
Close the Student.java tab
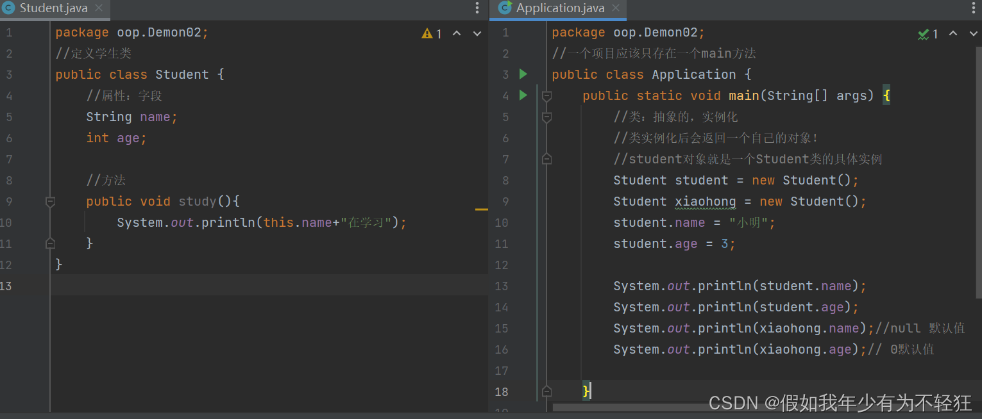click(x=99, y=8)
